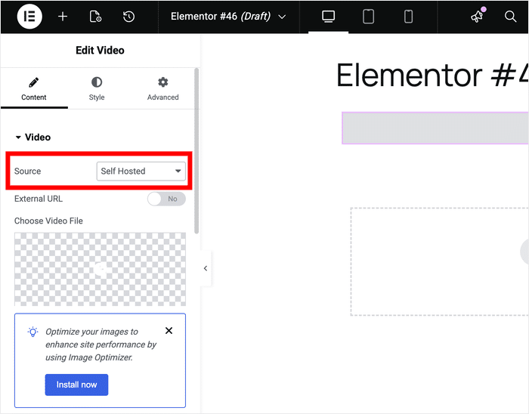Switch to the Content tab
Image resolution: width=529 pixels, height=414 pixels.
point(34,88)
